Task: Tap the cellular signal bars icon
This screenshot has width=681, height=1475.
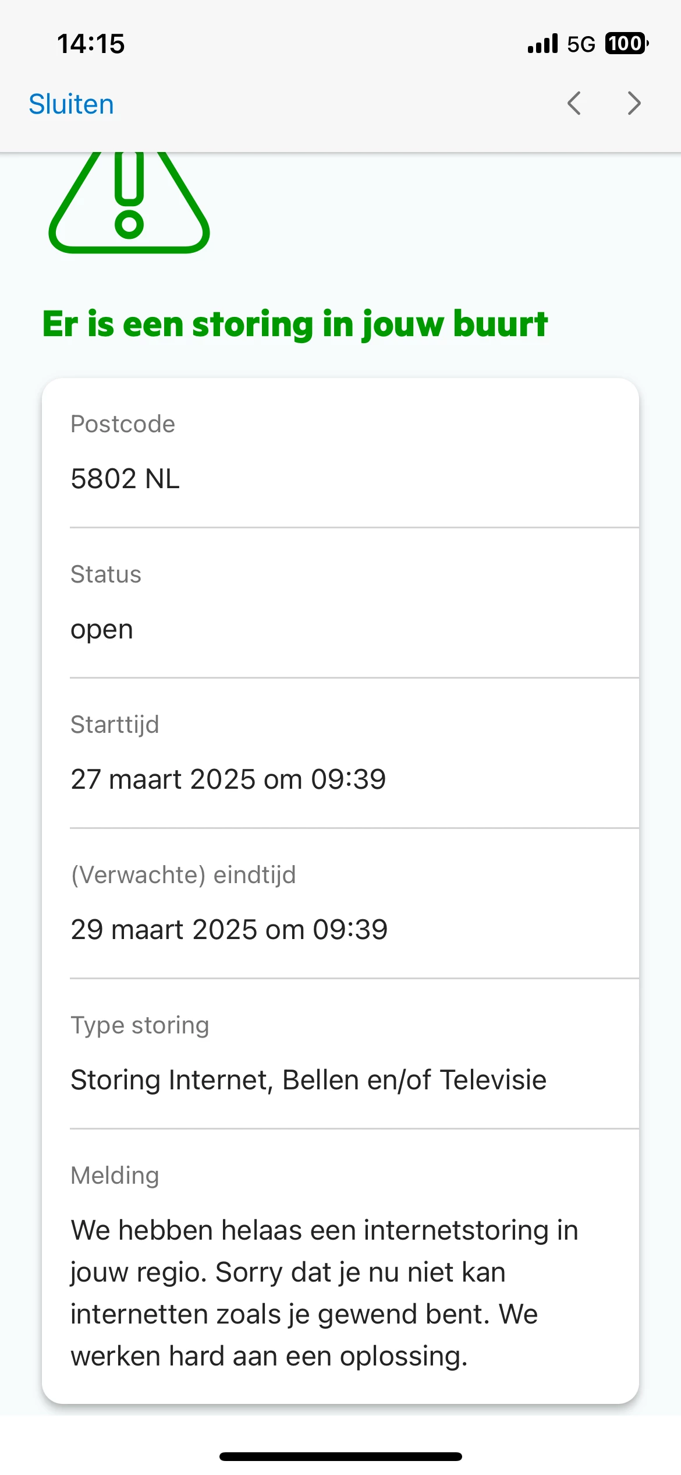Action: pos(542,44)
